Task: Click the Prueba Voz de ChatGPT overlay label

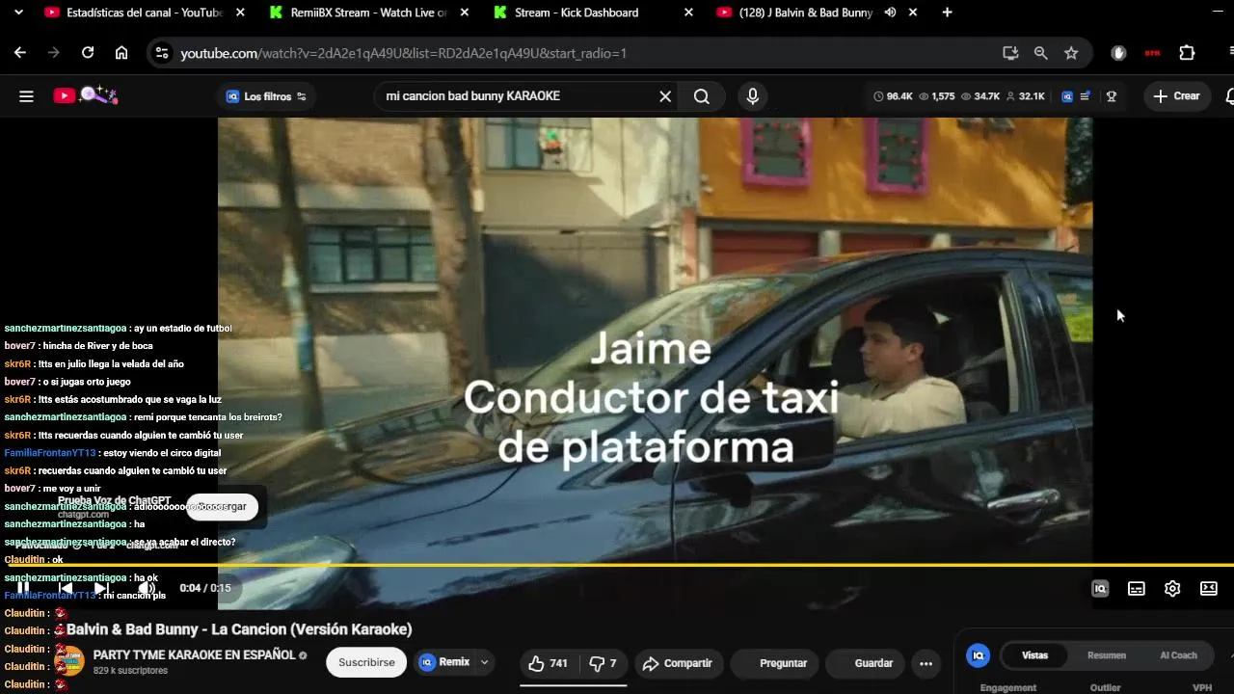Action: pos(114,500)
